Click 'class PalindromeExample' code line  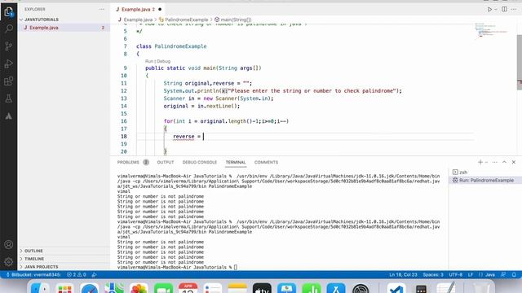click(171, 46)
